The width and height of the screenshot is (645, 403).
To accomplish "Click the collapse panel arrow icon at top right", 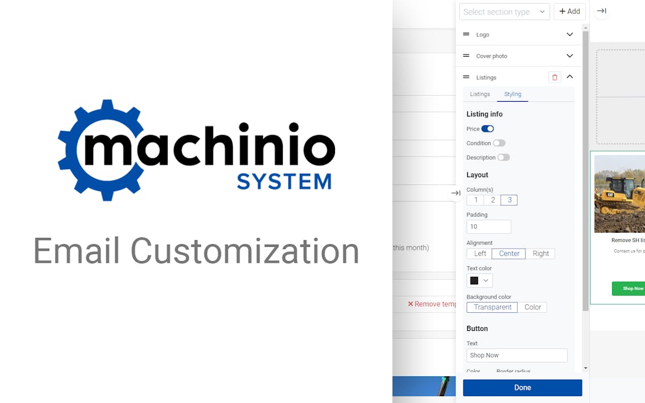I will [601, 11].
